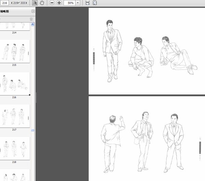
Task: Open the zoom percentage dropdown arrow
Action: coord(78,3)
